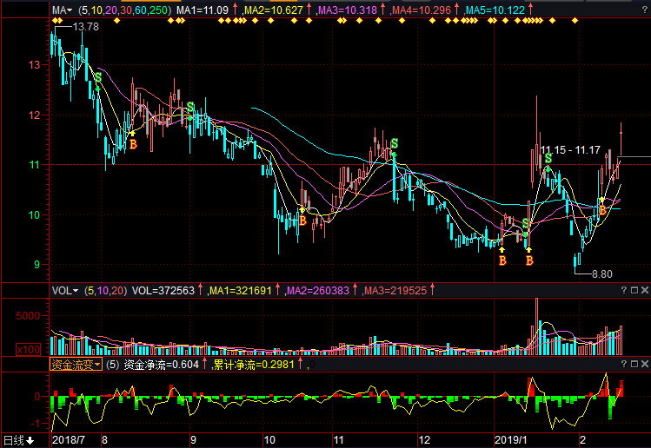Click the S signal in mid-November

[394, 143]
